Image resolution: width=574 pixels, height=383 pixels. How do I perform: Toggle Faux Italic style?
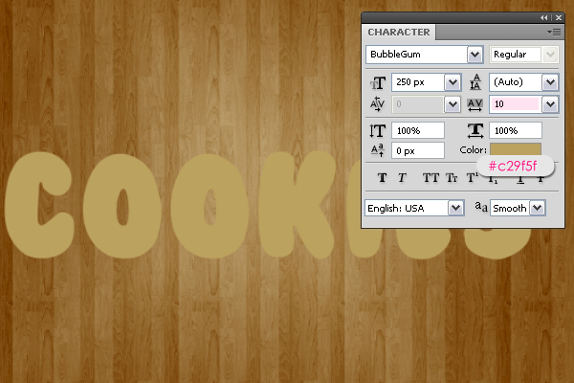(x=402, y=178)
